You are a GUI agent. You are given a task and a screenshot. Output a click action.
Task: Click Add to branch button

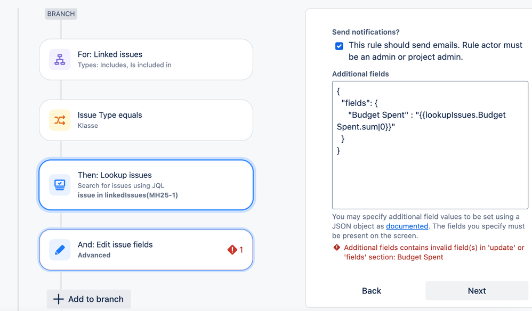click(88, 299)
